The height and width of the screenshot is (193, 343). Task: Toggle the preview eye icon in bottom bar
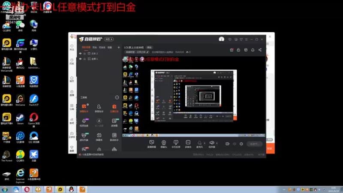[235, 144]
